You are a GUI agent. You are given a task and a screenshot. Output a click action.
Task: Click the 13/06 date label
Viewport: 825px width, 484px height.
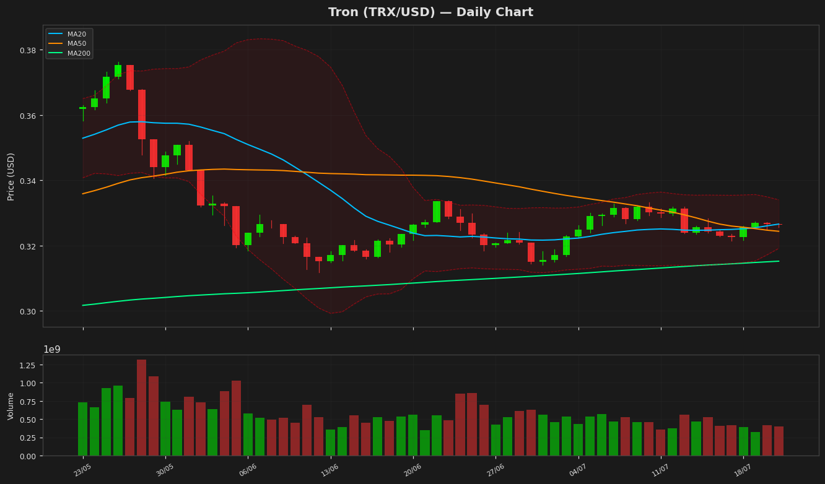coord(330,470)
